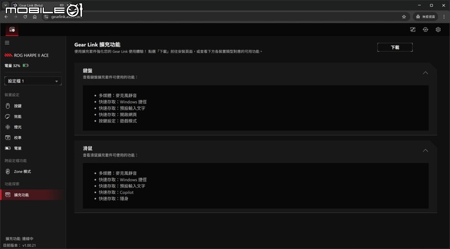The image size is (450, 249).
Task: Click the browser reload icon
Action: tap(25, 17)
